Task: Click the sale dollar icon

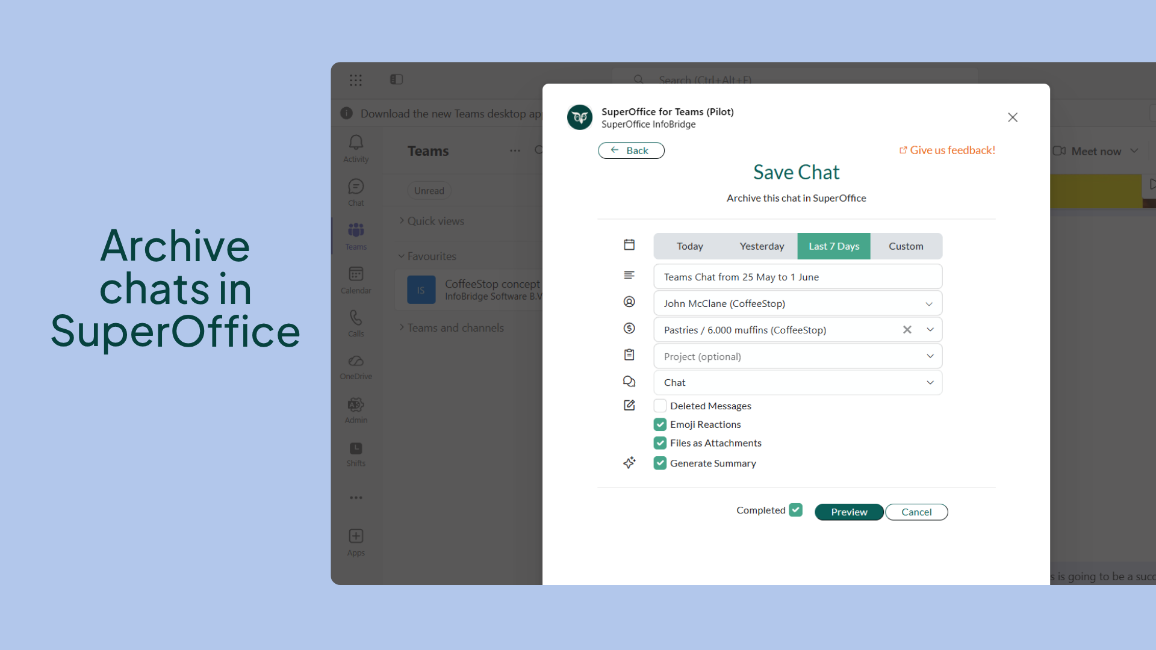Action: click(629, 328)
